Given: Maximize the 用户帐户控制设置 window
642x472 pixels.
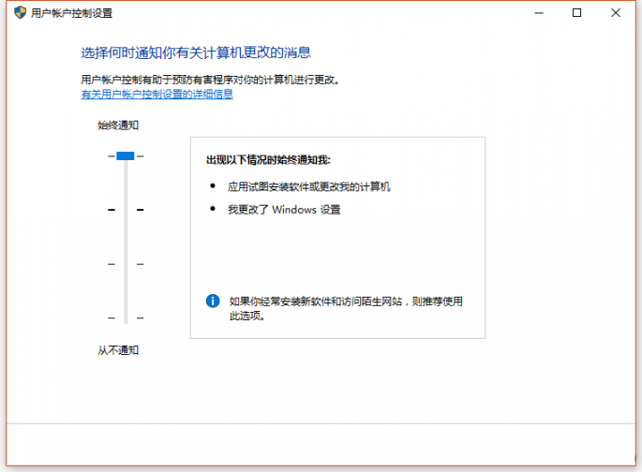Looking at the screenshot, I should 576,13.
